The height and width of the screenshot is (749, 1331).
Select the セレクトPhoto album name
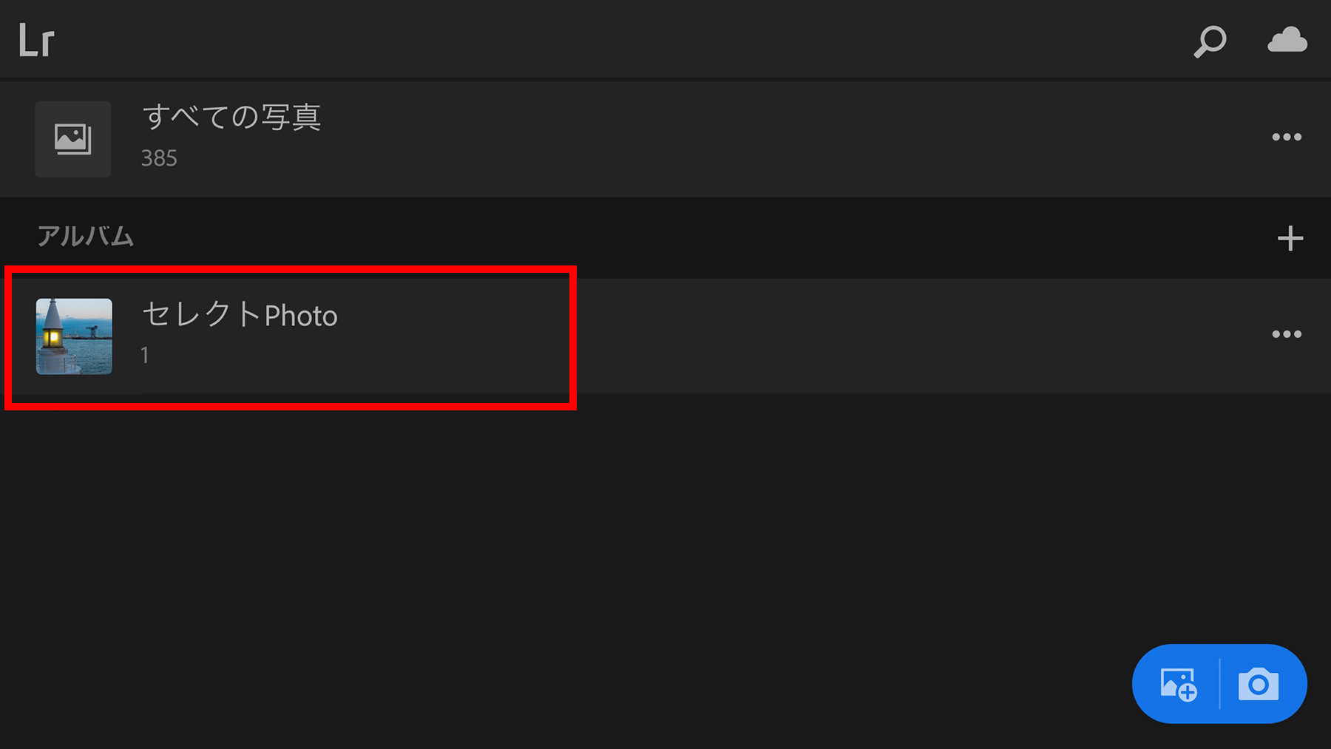pos(240,315)
